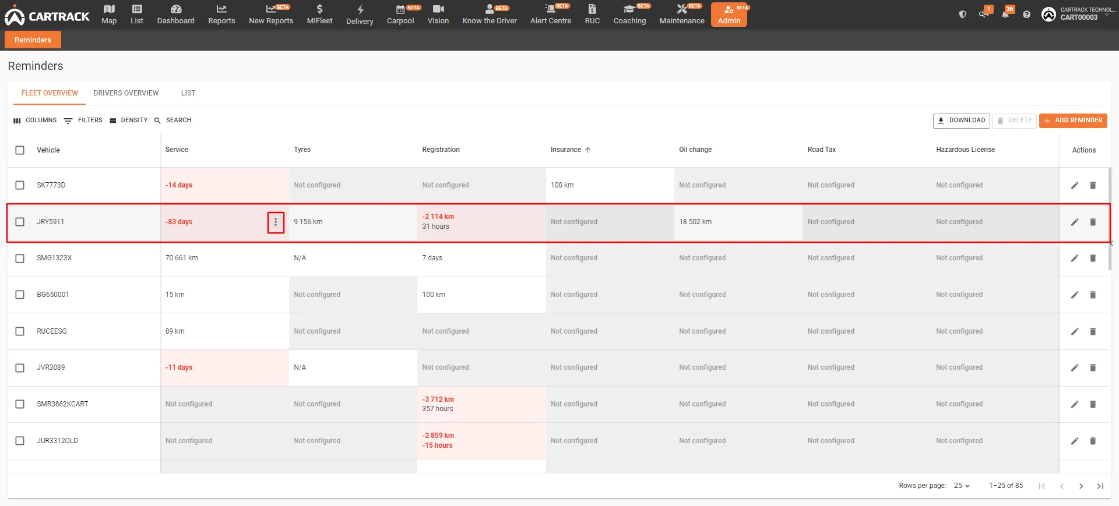Open Delivery lightning icon
Image resolution: width=1119 pixels, height=506 pixels.
[360, 9]
